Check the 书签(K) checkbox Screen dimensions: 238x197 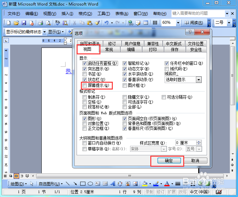(84, 74)
